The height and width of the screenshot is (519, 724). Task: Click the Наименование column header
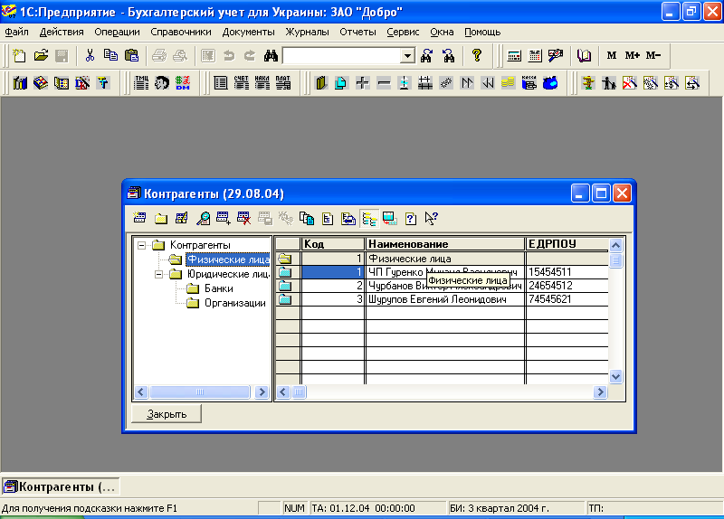tap(445, 244)
